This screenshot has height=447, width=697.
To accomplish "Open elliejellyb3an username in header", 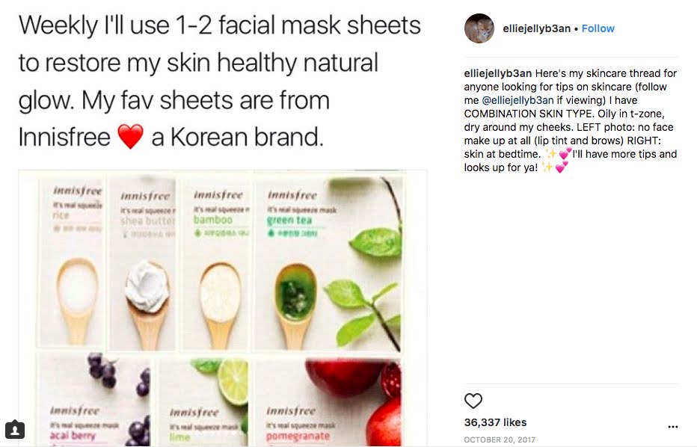I will pyautogui.click(x=536, y=28).
